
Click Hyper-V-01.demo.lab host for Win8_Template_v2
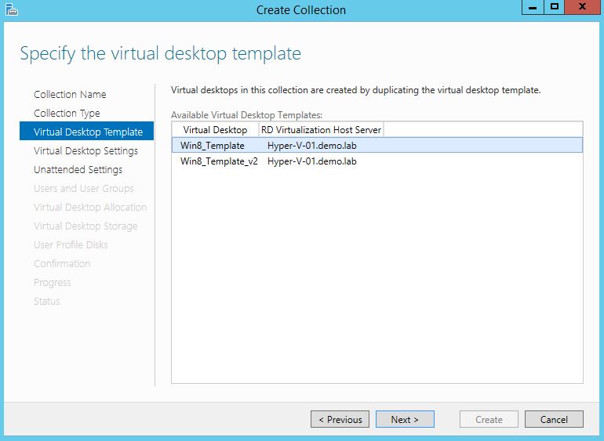(x=312, y=161)
